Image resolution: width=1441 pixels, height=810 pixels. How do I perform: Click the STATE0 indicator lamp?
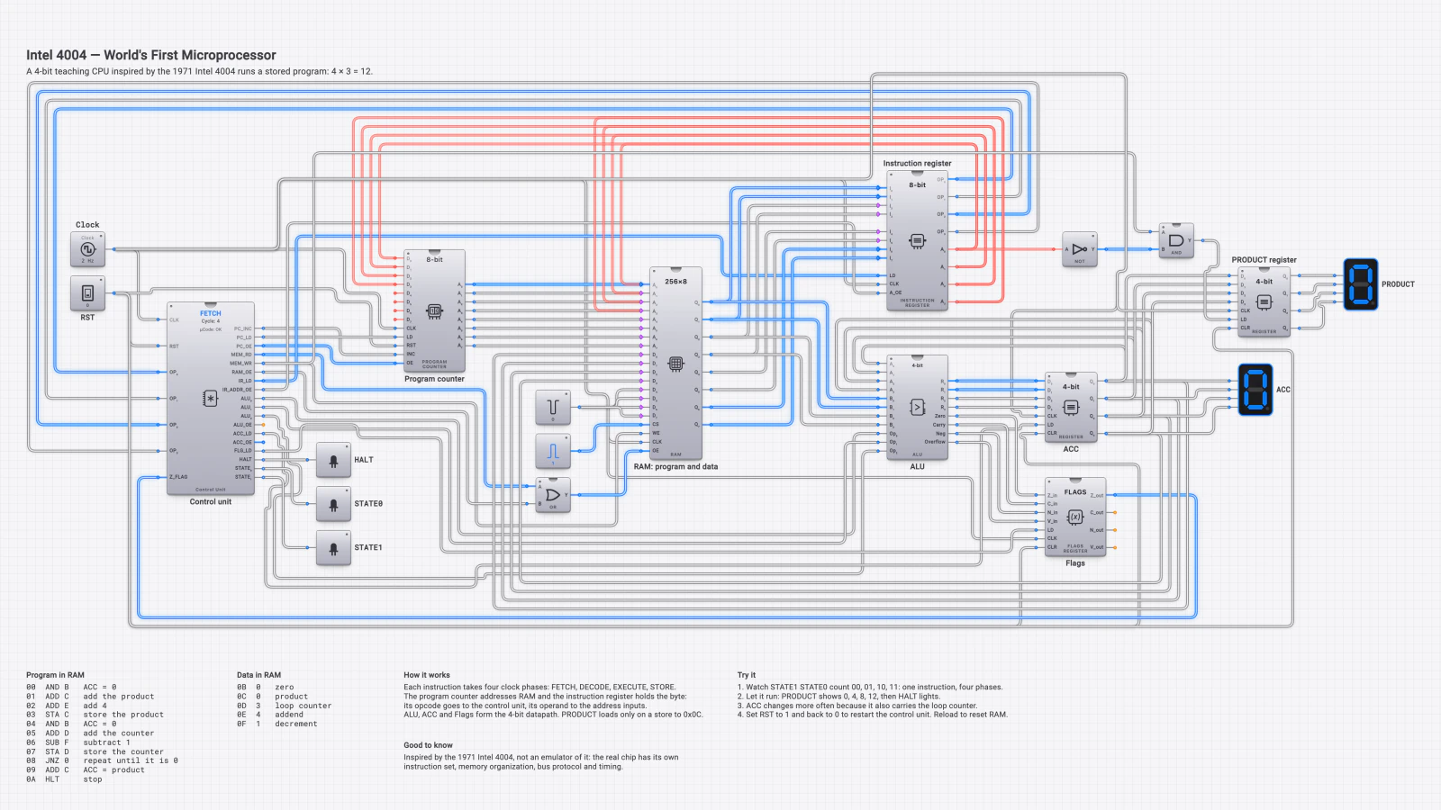(x=333, y=504)
